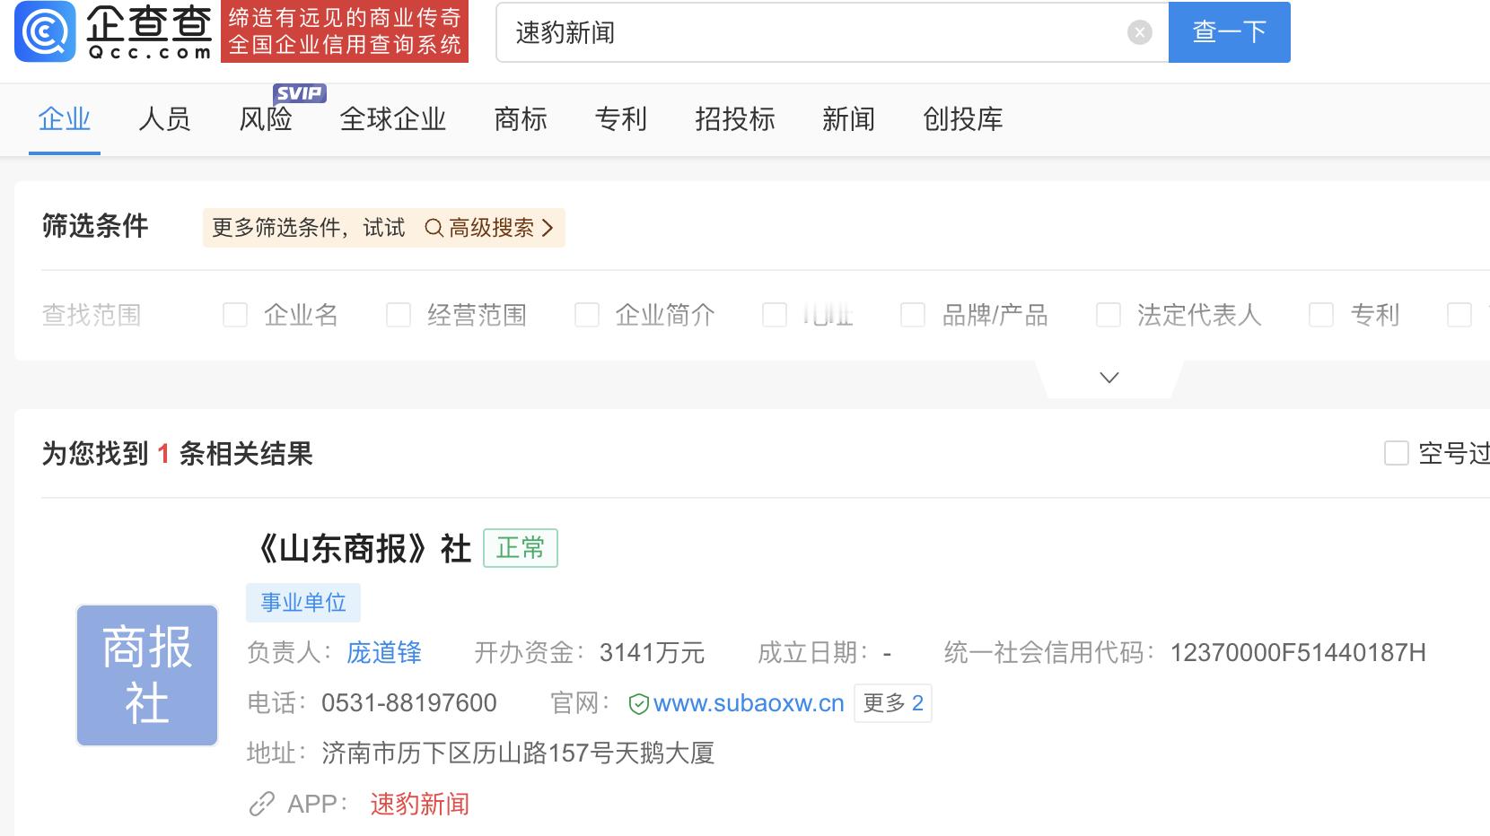The width and height of the screenshot is (1490, 836).
Task: Click the 为您找到 1 条相关结果 heading
Action: (x=177, y=454)
